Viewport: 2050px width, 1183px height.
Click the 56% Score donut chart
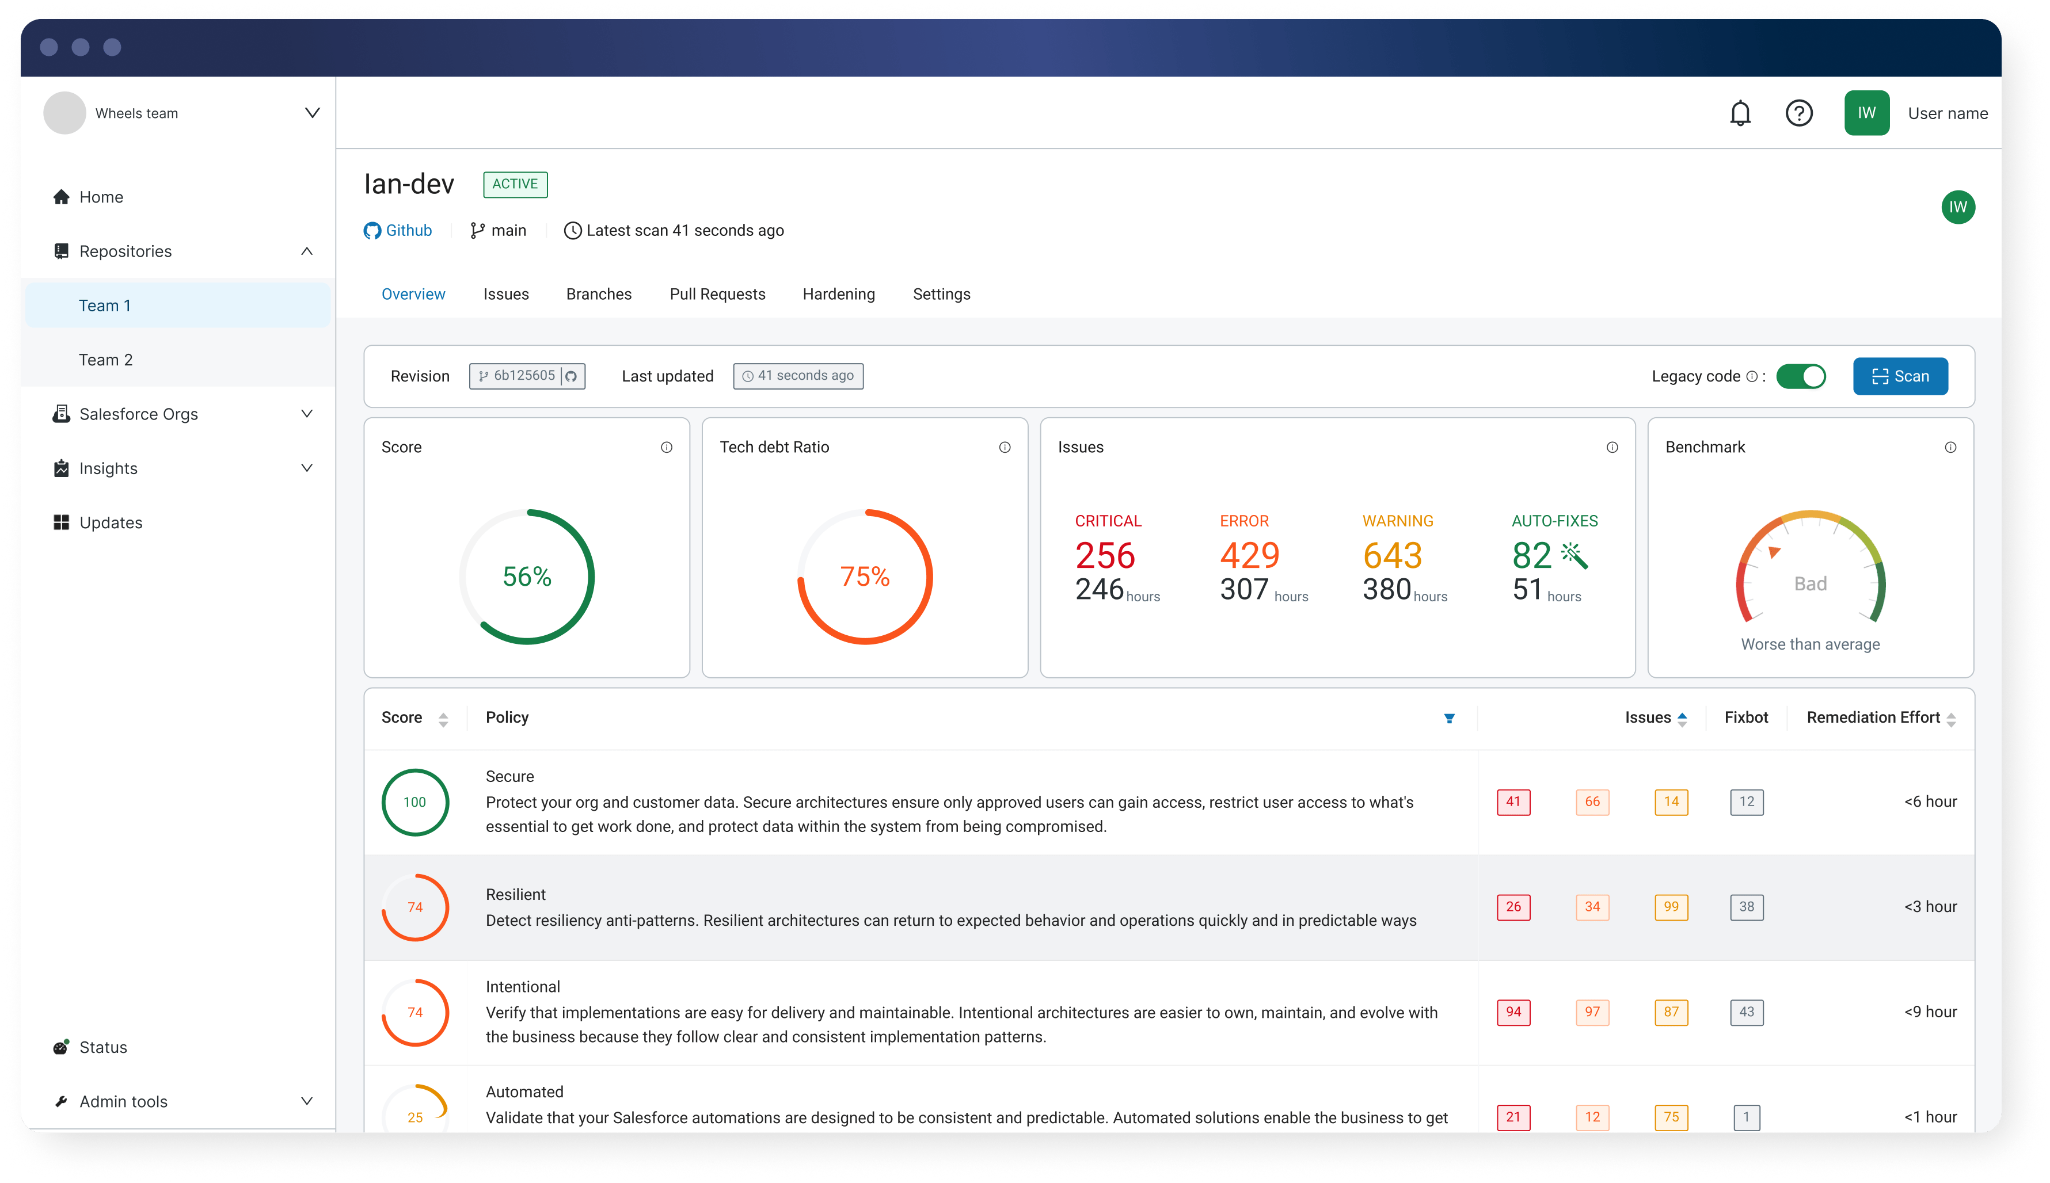click(x=527, y=576)
